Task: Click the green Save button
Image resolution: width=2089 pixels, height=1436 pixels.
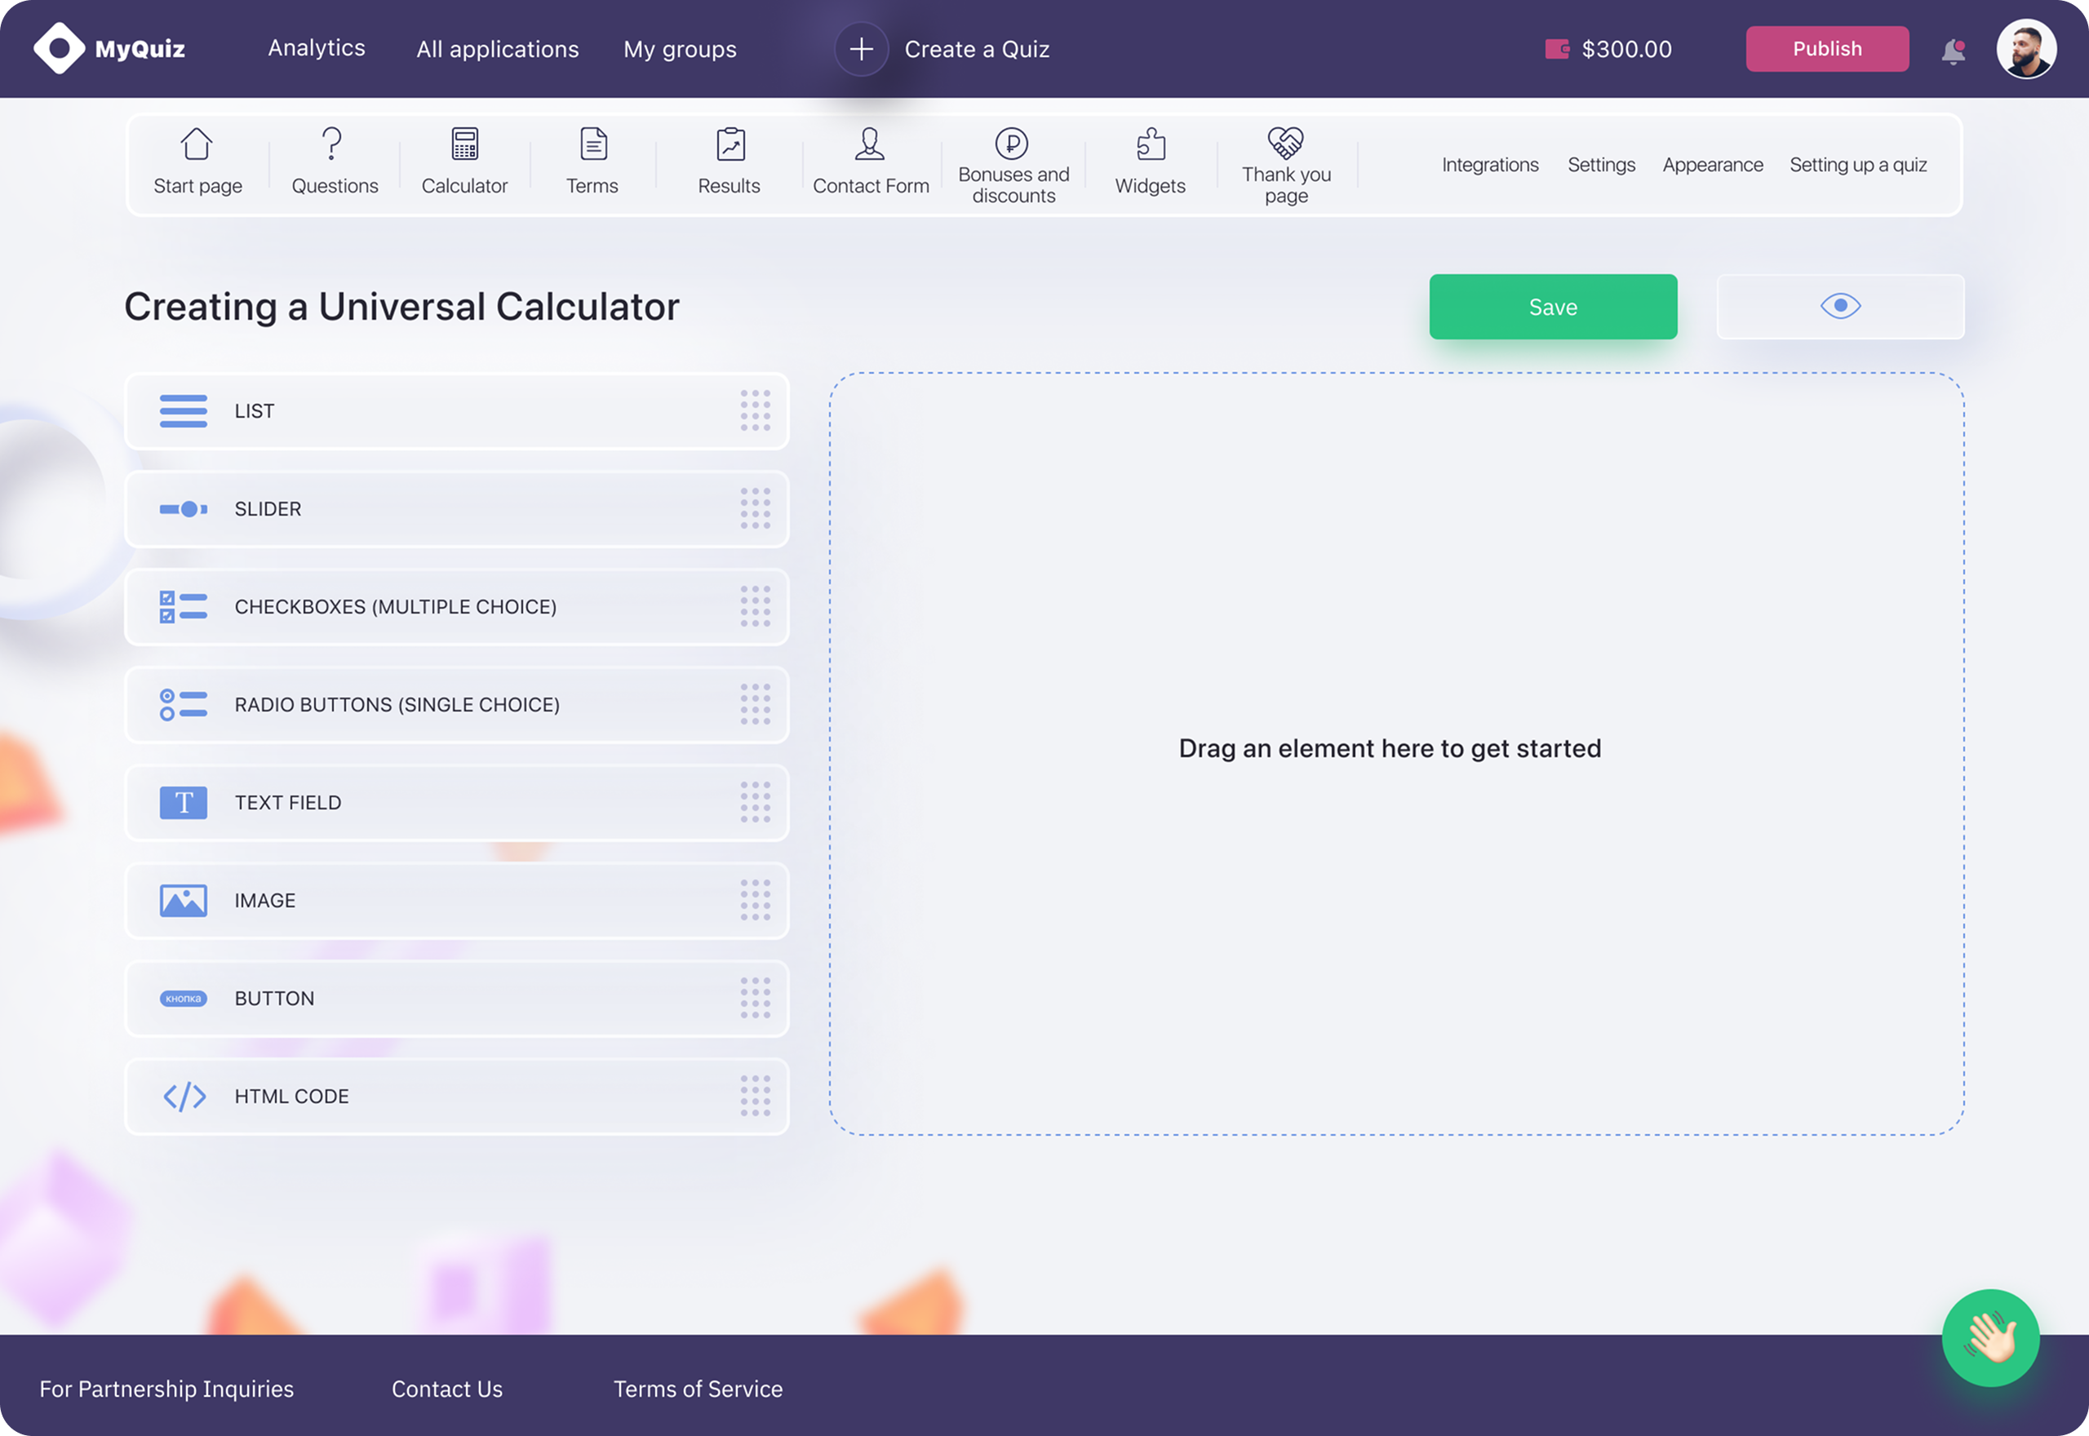Action: pyautogui.click(x=1552, y=307)
